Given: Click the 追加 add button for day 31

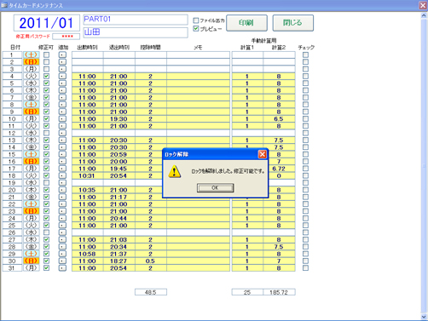Looking at the screenshot, I should coord(62,267).
